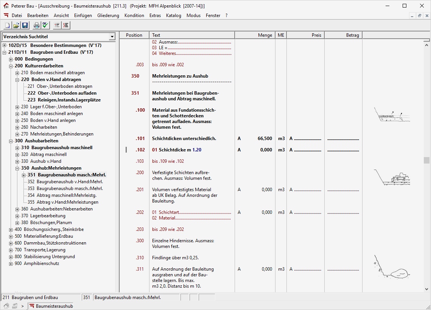431x310 pixels.
Task: Click the Menge column header
Action: click(x=255, y=35)
